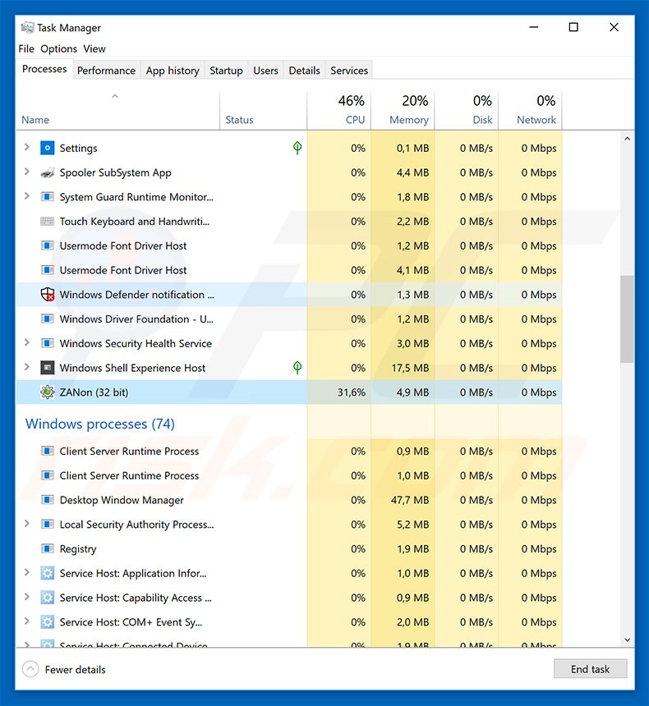The width and height of the screenshot is (649, 706).
Task: Click the green leaf status icon on Settings row
Action: 297,147
